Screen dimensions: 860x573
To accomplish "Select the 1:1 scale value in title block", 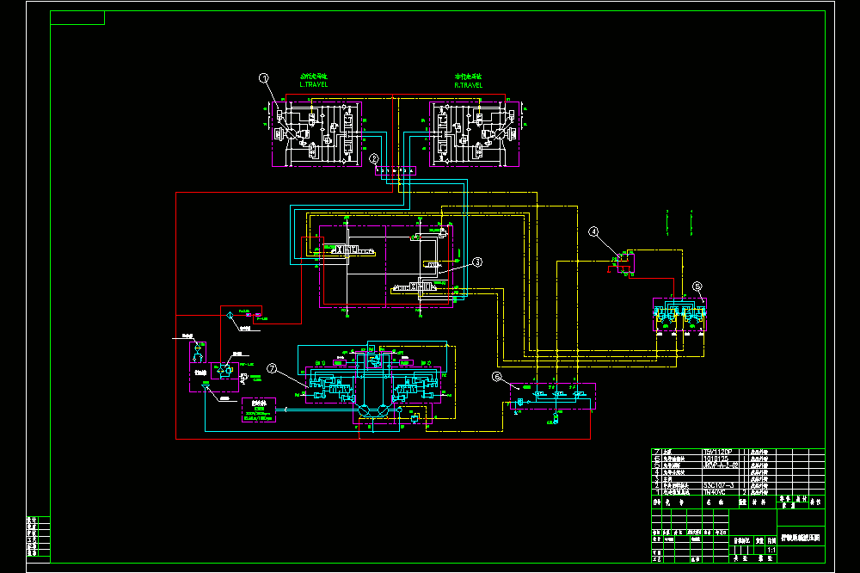I will tap(771, 550).
